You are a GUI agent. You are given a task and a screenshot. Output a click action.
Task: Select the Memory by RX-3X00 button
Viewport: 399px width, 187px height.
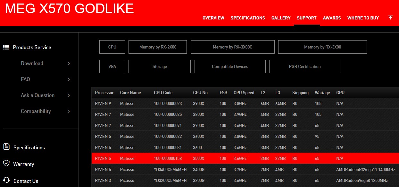pos(322,47)
